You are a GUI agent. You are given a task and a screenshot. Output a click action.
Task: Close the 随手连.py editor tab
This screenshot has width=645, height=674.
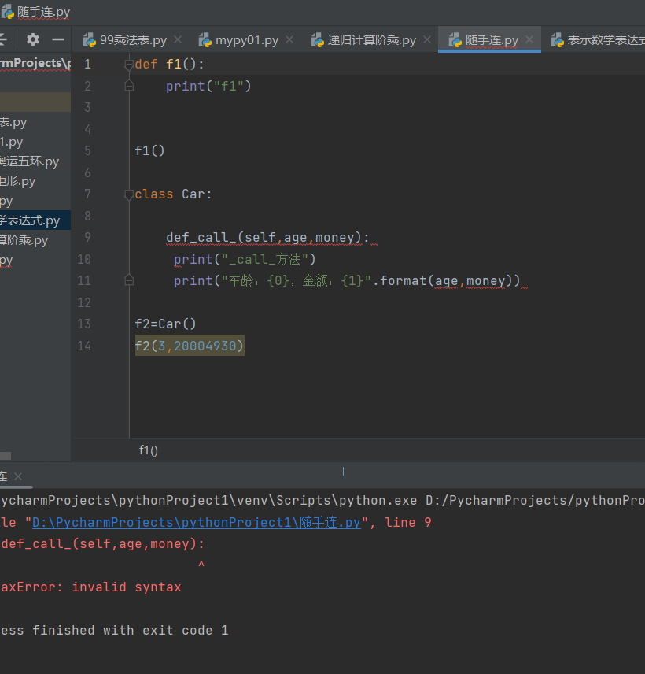click(529, 39)
